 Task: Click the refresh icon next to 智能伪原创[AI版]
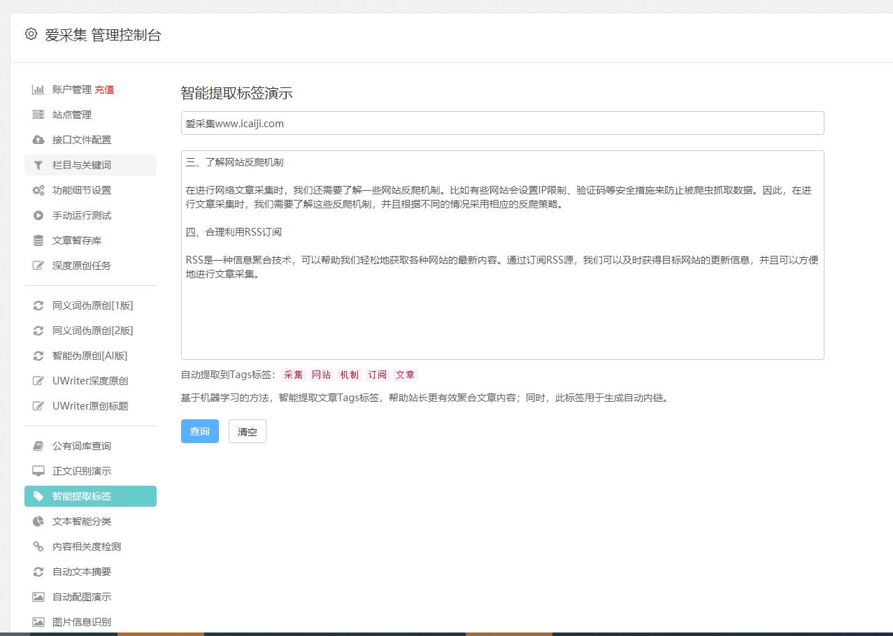(x=40, y=356)
